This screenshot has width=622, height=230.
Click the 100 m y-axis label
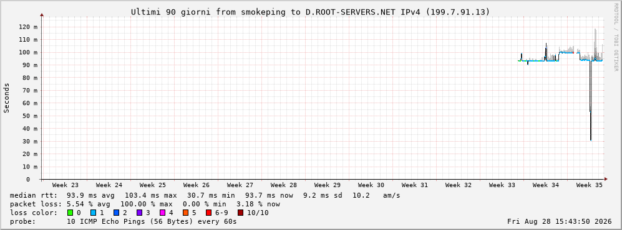coord(30,53)
